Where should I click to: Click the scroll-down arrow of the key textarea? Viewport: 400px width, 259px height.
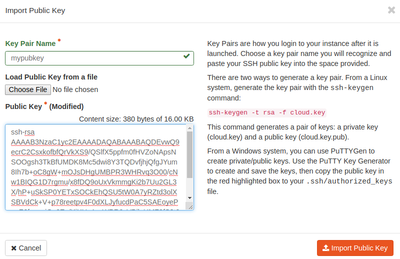(x=189, y=198)
